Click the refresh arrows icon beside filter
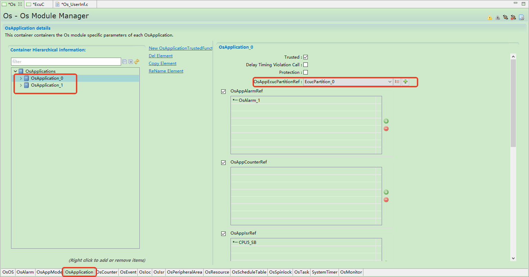 (137, 62)
